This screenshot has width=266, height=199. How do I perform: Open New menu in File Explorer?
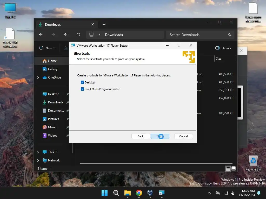tap(47, 48)
